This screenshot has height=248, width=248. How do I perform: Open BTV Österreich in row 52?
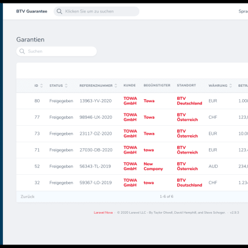(x=187, y=167)
